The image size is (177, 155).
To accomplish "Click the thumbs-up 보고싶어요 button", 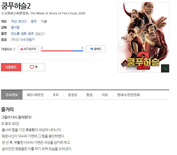I will point(28,49).
